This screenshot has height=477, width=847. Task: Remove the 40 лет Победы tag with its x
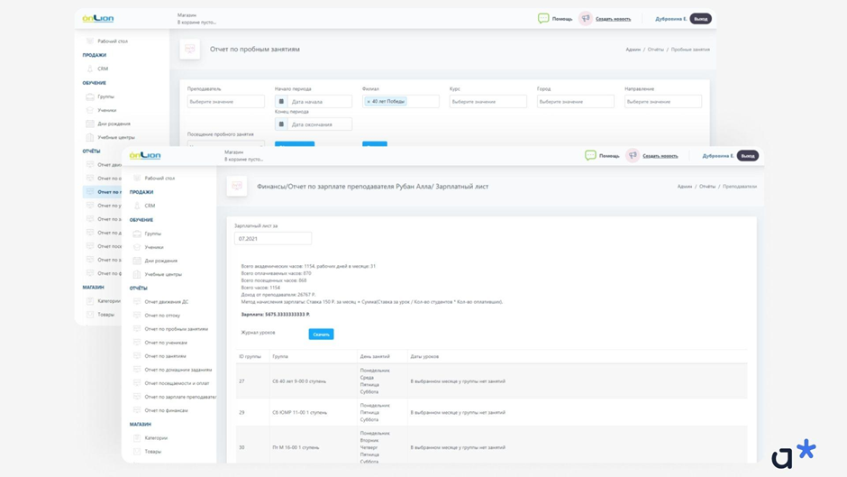(x=369, y=102)
